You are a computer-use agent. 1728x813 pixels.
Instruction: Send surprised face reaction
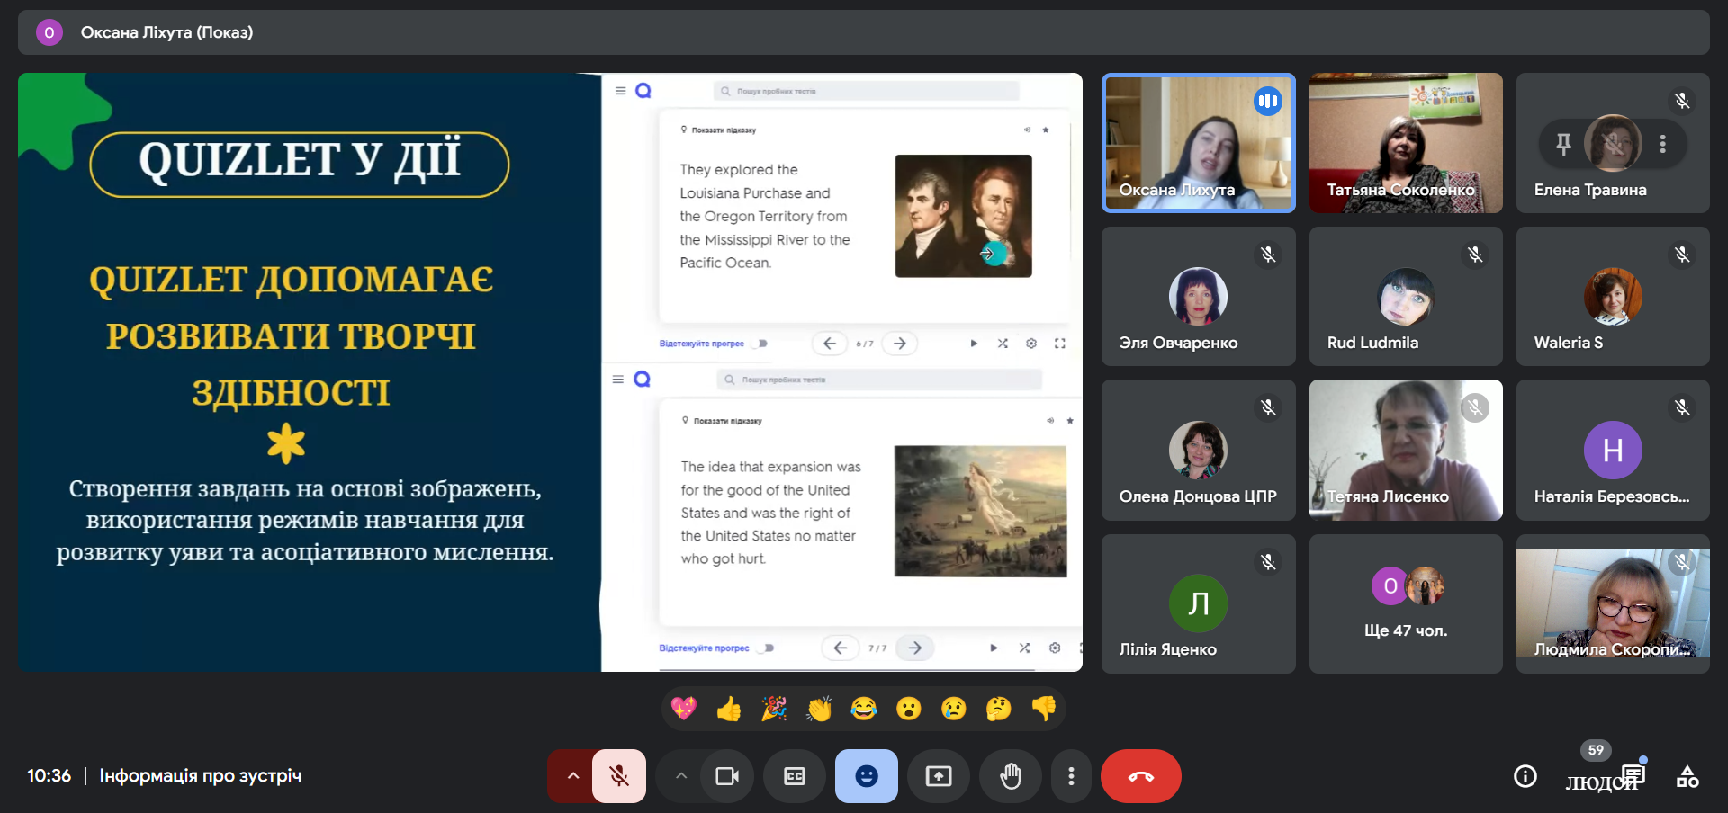tap(909, 709)
